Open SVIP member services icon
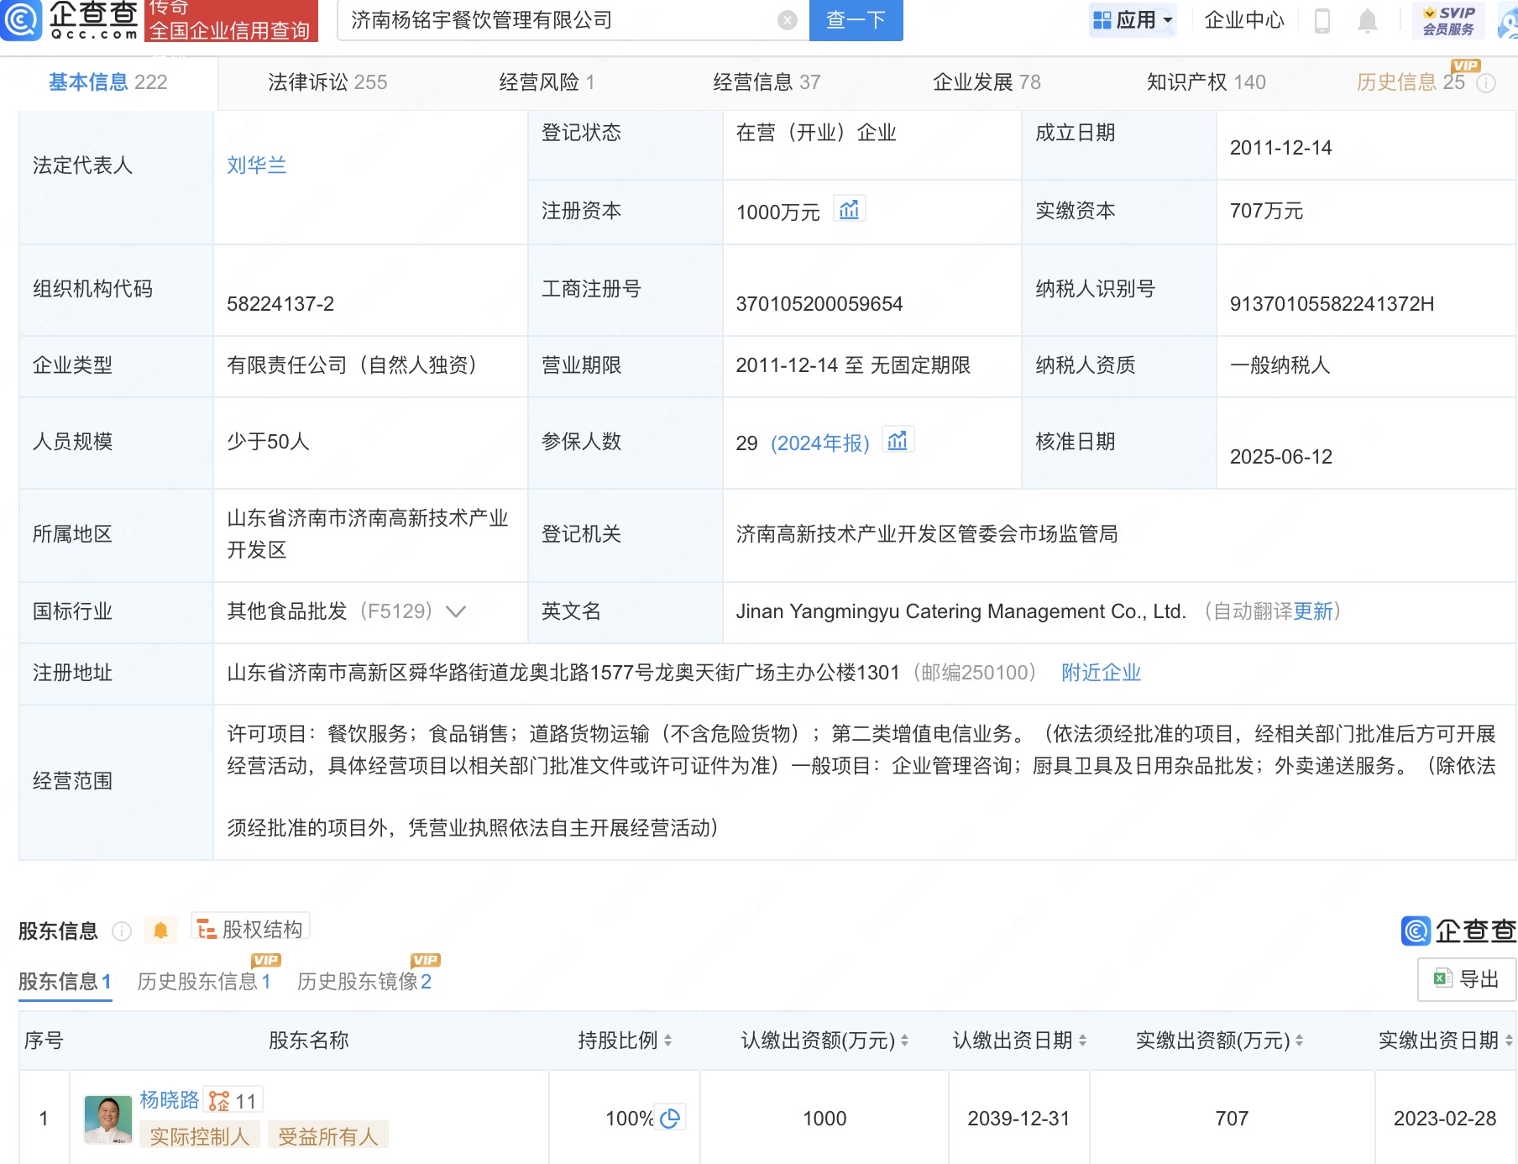 click(1448, 20)
